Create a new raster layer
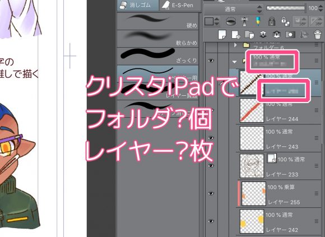Image resolution: width=325 pixels, height=237 pixels. [x=222, y=35]
